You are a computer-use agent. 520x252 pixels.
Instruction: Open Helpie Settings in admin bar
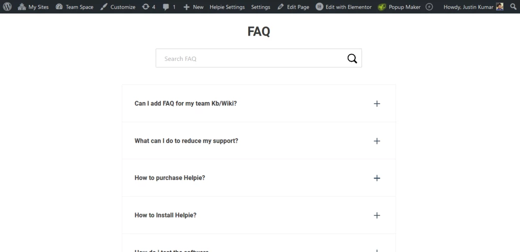point(227,7)
